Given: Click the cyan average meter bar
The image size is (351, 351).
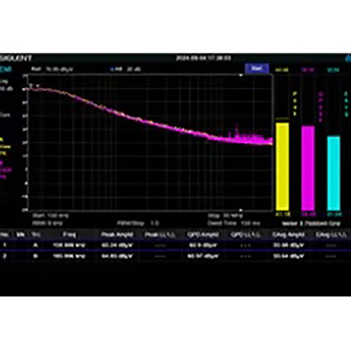Looking at the screenshot, I should point(334,173).
